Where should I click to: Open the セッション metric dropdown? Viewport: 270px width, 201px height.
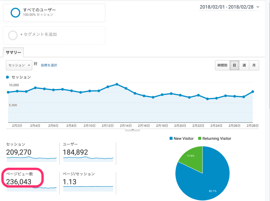(19, 65)
